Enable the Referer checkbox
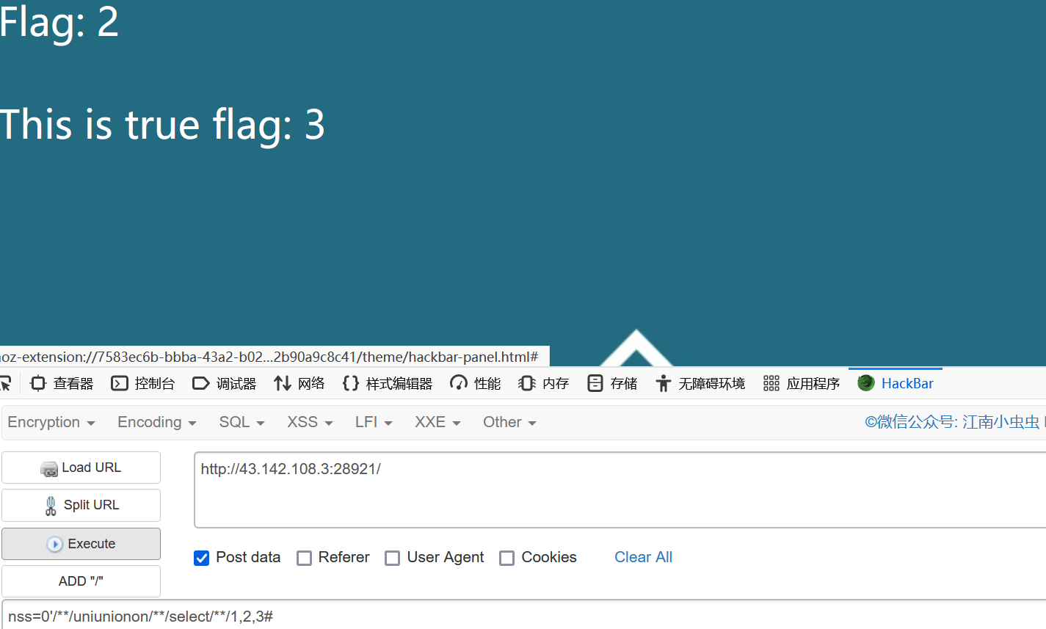 [305, 558]
